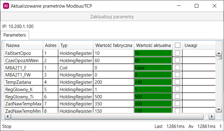Click the horizontal scrollbar track thumb
Image resolution: width=224 pixels, height=131 pixels.
tap(107, 116)
